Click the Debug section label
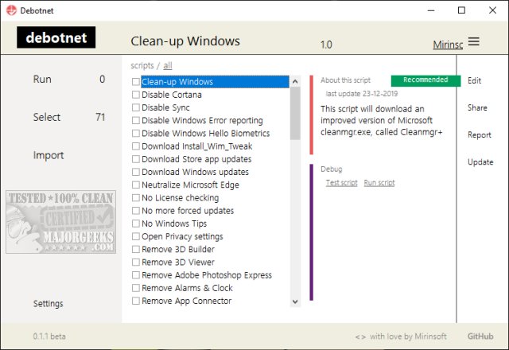 pyautogui.click(x=331, y=169)
